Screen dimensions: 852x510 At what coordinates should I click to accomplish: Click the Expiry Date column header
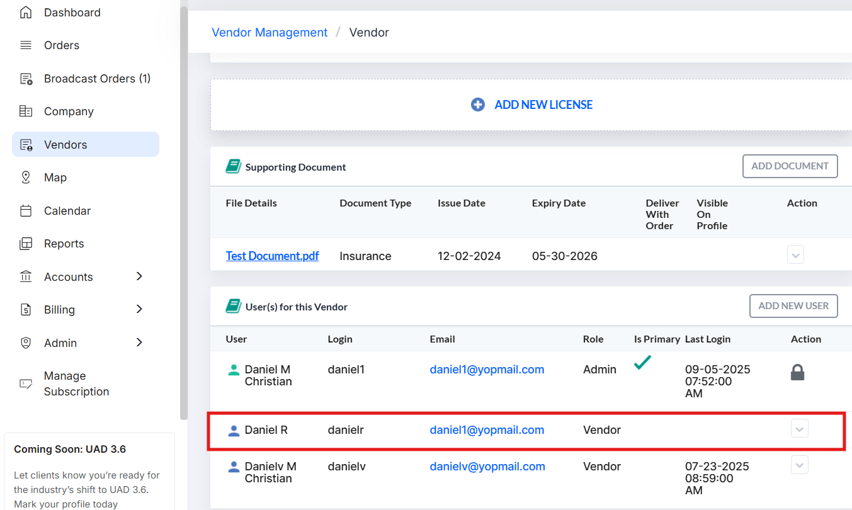point(559,203)
